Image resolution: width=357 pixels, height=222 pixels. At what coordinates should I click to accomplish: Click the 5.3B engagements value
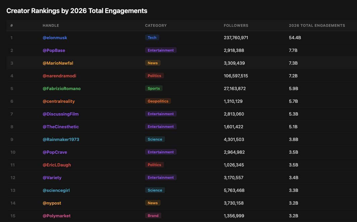point(294,114)
